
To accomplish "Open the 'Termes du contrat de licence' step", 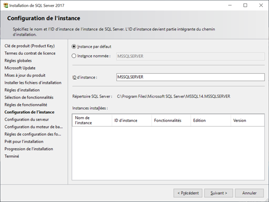I will (30, 53).
